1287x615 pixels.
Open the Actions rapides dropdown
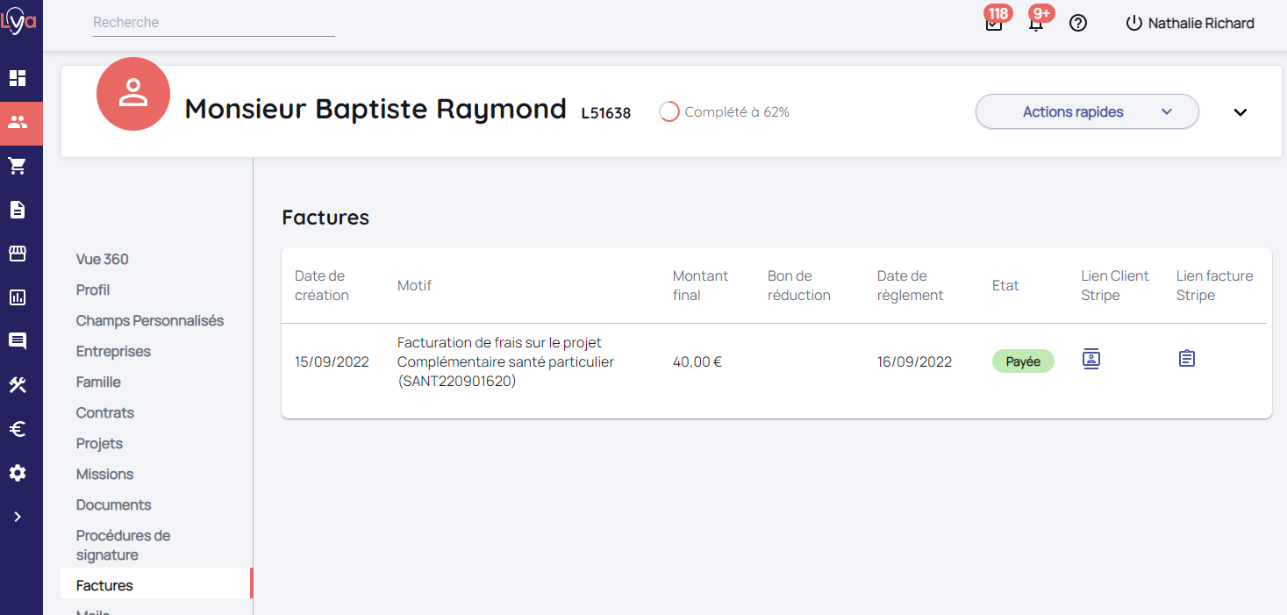[1086, 112]
